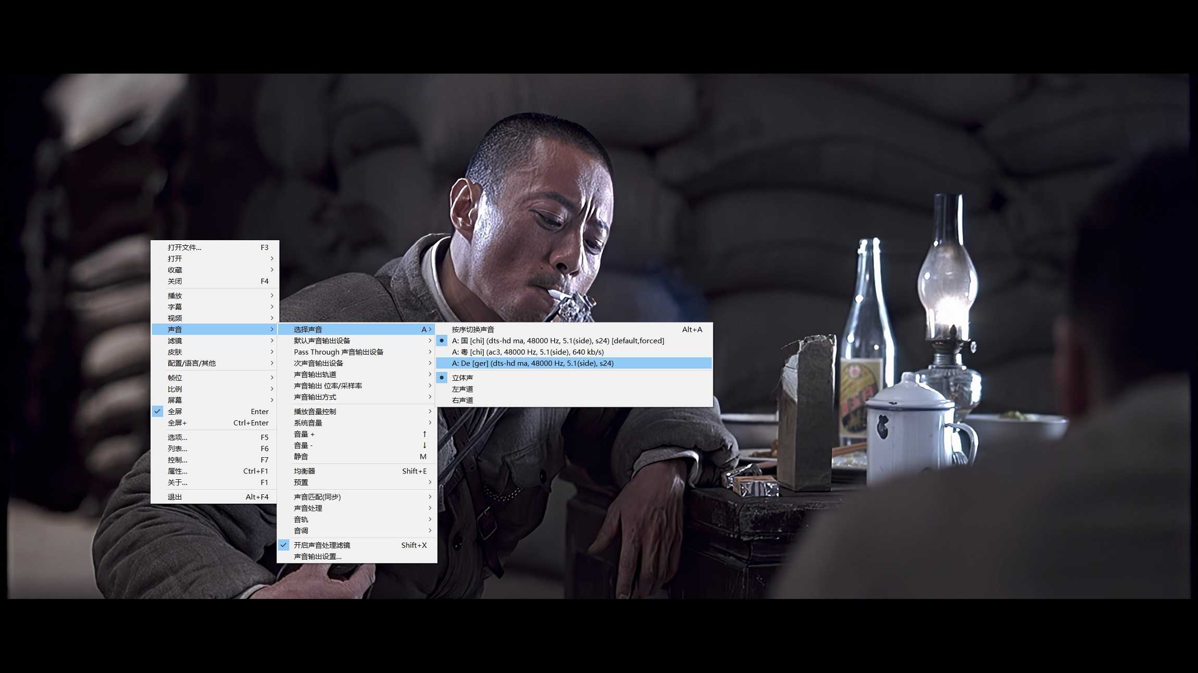
Task: Choose 全屏+ mode
Action: point(215,422)
